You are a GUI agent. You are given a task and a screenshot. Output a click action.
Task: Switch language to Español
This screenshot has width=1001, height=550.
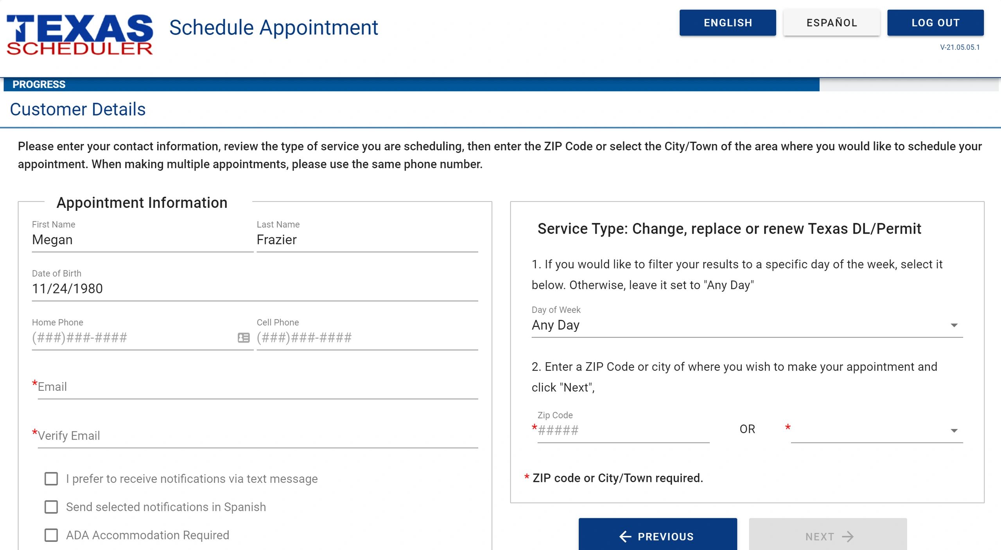pyautogui.click(x=831, y=23)
